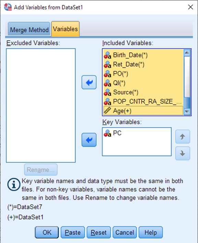
Task: Click the move arrow beside Included Variables
Action: pyautogui.click(x=89, y=82)
